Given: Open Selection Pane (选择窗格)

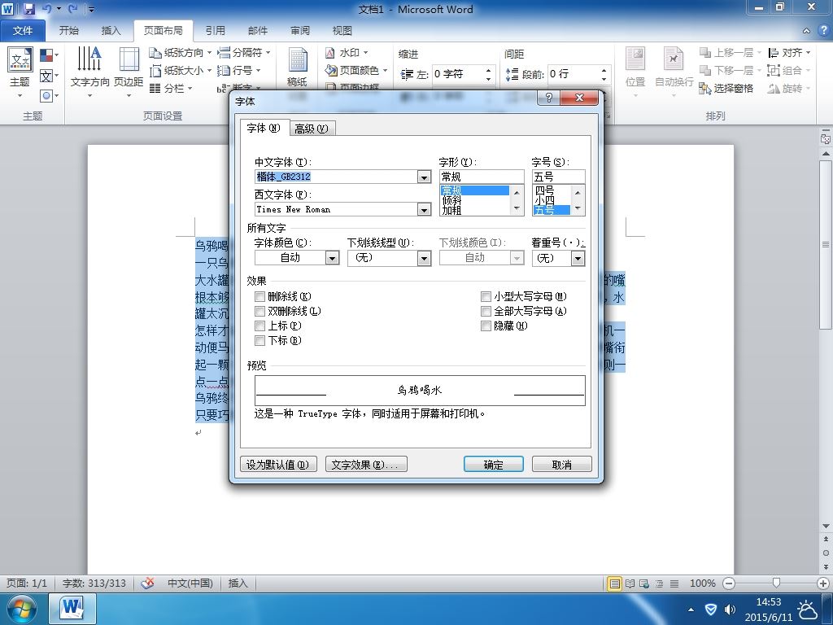Looking at the screenshot, I should [x=726, y=88].
